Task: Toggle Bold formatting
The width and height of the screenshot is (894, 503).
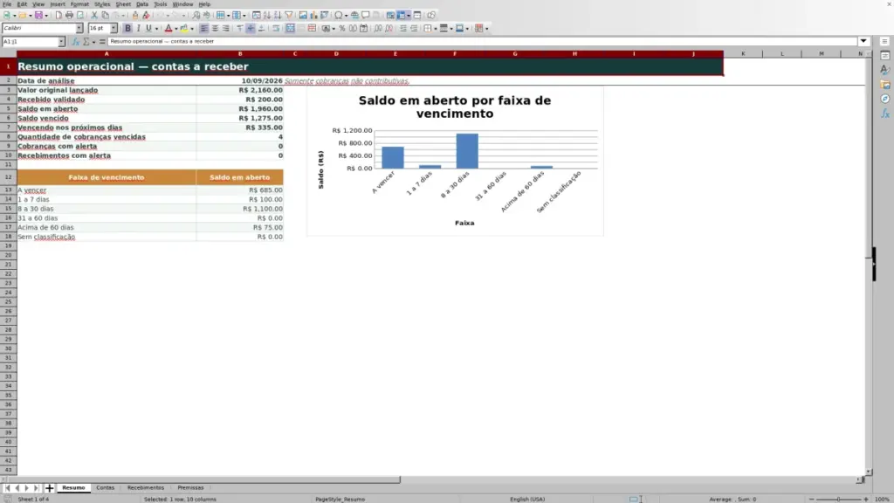Action: 127,28
